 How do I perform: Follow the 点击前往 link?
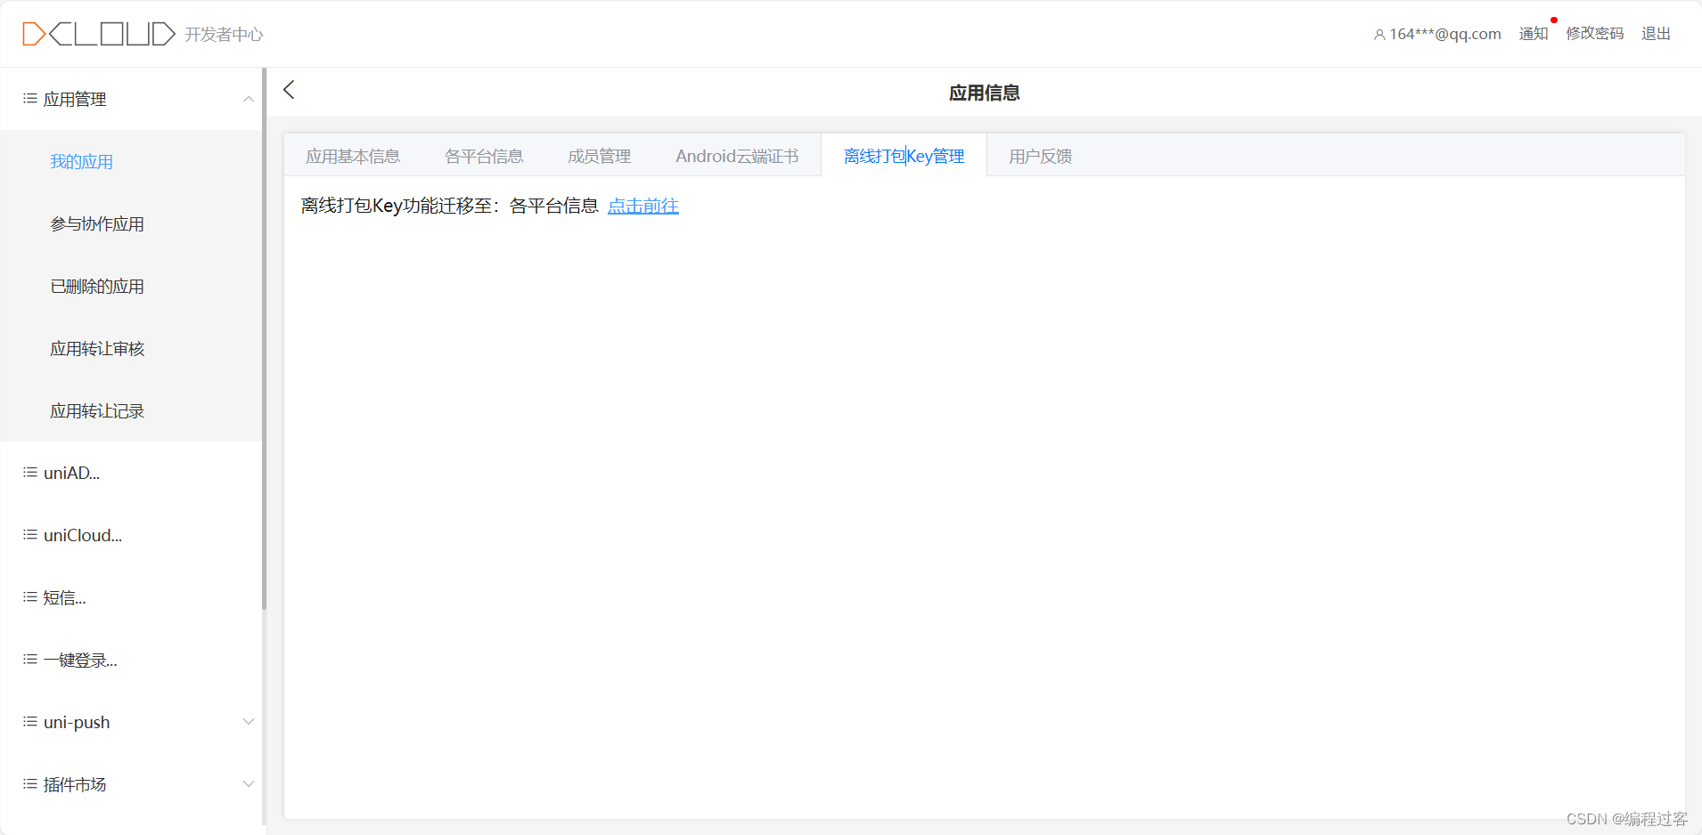click(643, 206)
